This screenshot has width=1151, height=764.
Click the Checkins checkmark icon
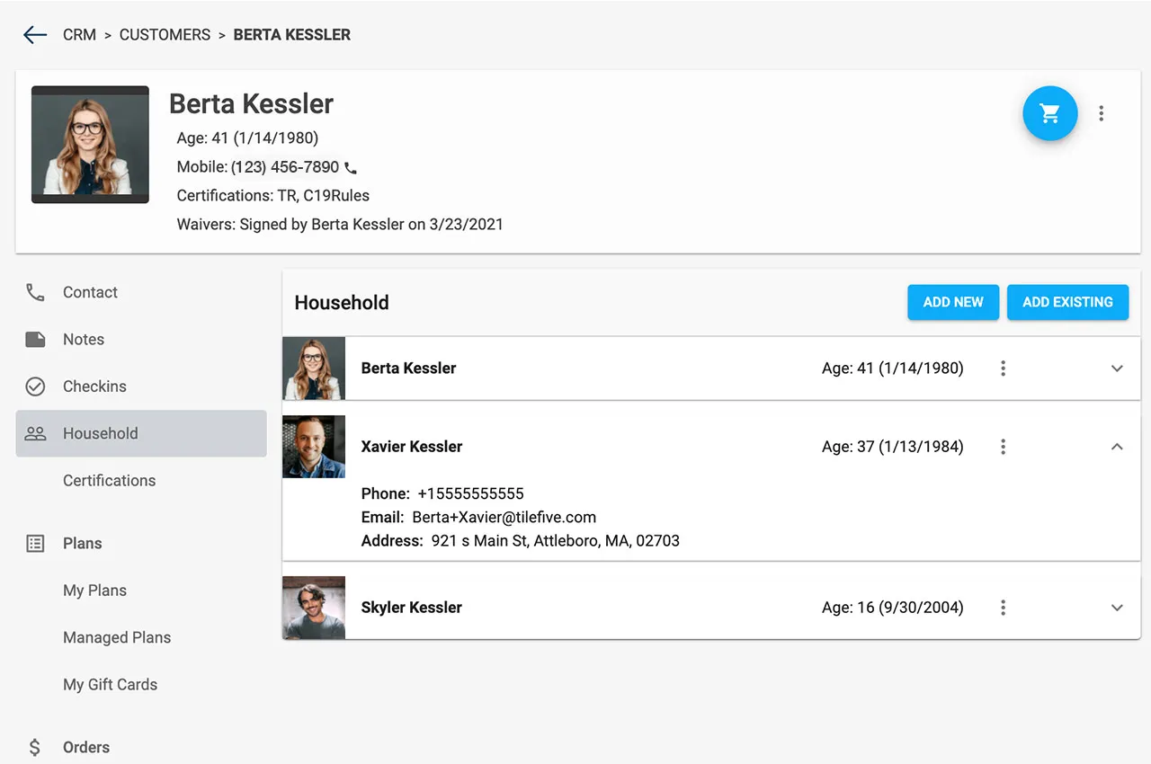click(34, 386)
